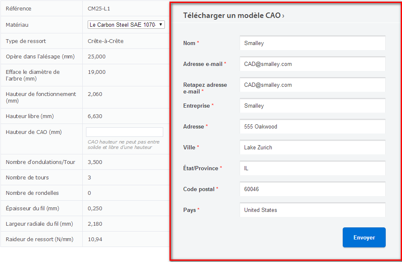
Task: Click the Nombre de tours value
Action: point(89,178)
